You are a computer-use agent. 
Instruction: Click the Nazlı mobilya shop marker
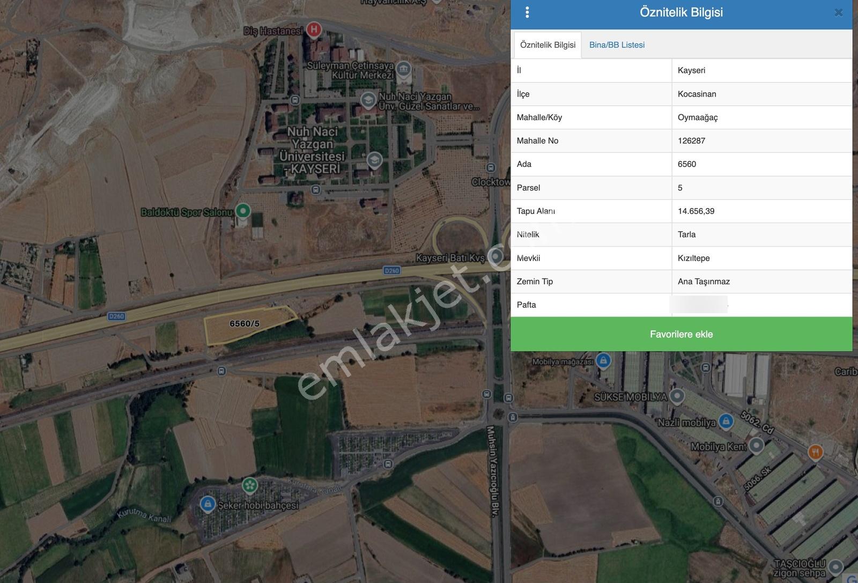pyautogui.click(x=726, y=421)
